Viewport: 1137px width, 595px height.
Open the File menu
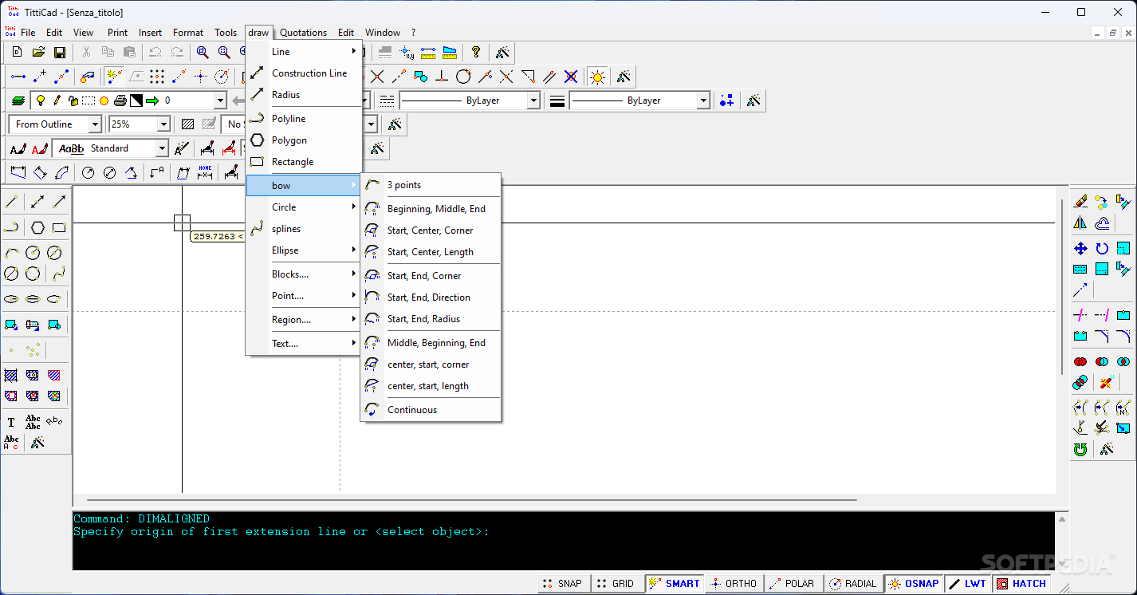pos(28,33)
